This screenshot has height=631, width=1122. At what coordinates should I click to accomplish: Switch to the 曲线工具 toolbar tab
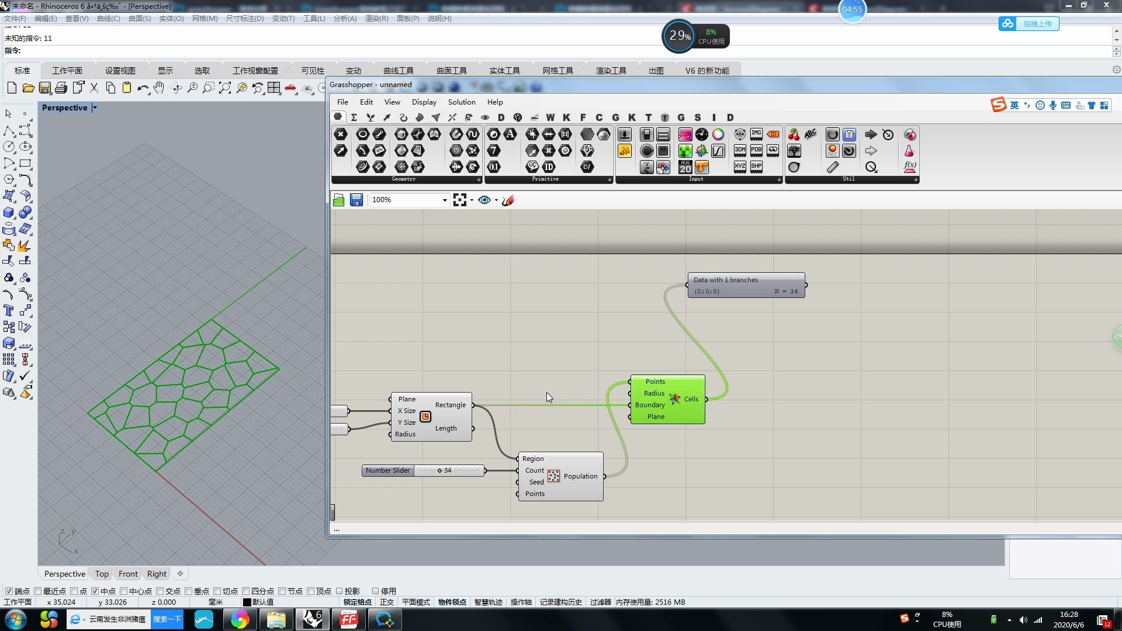point(398,71)
